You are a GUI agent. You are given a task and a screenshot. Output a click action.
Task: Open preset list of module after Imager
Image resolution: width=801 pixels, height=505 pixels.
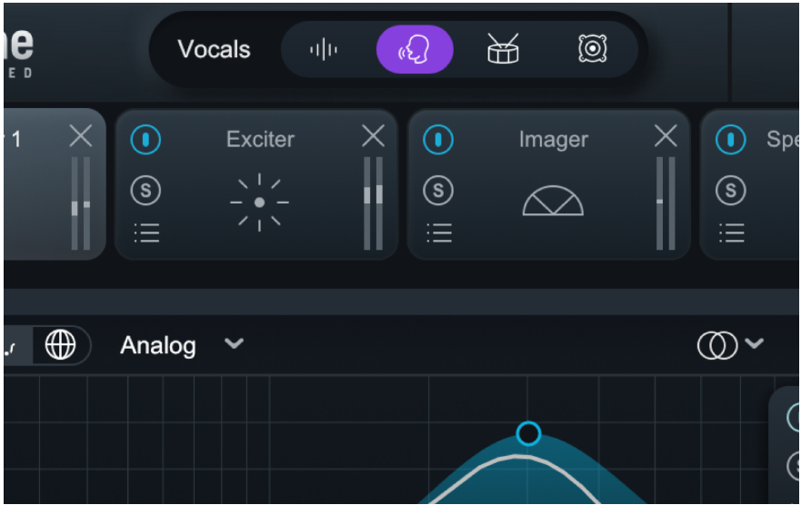[732, 233]
